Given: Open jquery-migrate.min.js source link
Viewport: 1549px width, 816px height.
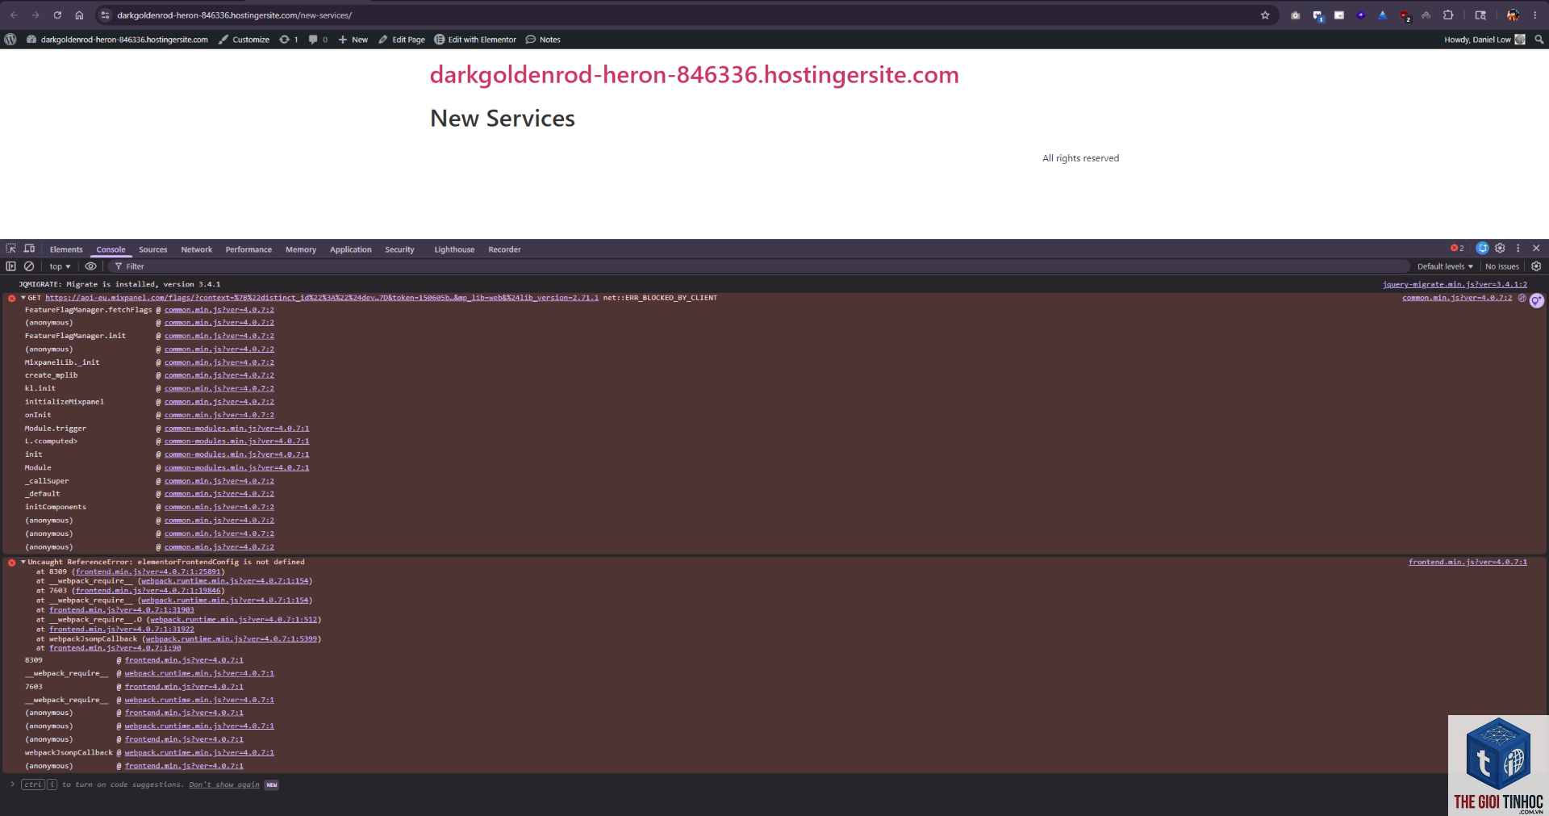Looking at the screenshot, I should 1455,284.
